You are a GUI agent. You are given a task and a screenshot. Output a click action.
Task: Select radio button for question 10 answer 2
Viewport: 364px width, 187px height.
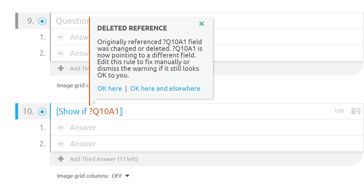60,144
